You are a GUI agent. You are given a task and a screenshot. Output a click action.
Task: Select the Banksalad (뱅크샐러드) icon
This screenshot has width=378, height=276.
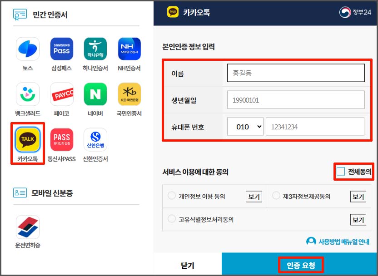pos(28,94)
